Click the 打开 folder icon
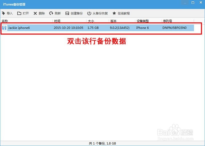 (19, 13)
